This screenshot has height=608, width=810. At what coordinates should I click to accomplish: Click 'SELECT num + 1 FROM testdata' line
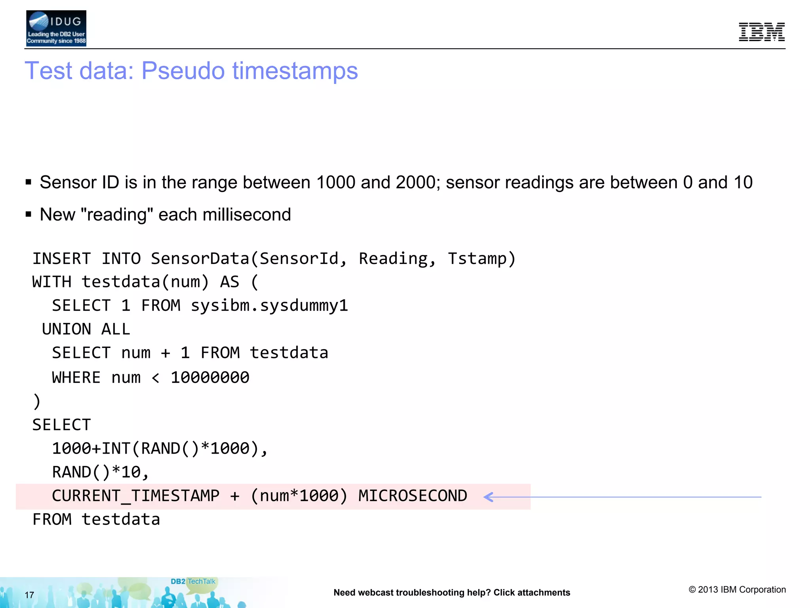(190, 353)
